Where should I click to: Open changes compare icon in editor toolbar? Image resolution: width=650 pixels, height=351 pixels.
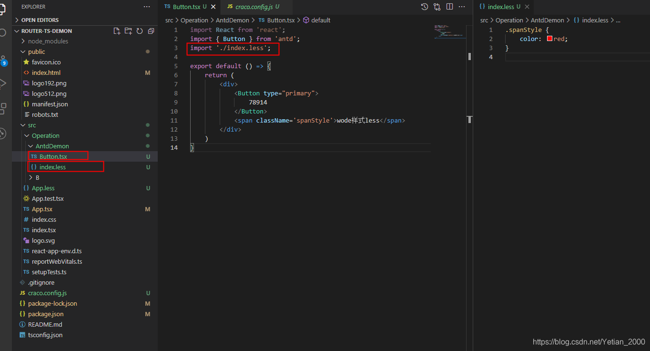pyautogui.click(x=437, y=7)
